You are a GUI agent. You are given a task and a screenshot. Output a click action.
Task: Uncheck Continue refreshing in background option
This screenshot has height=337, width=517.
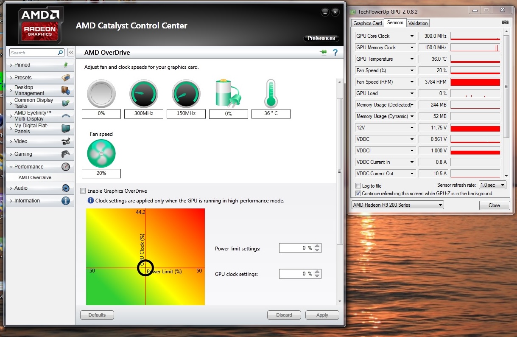pyautogui.click(x=358, y=194)
